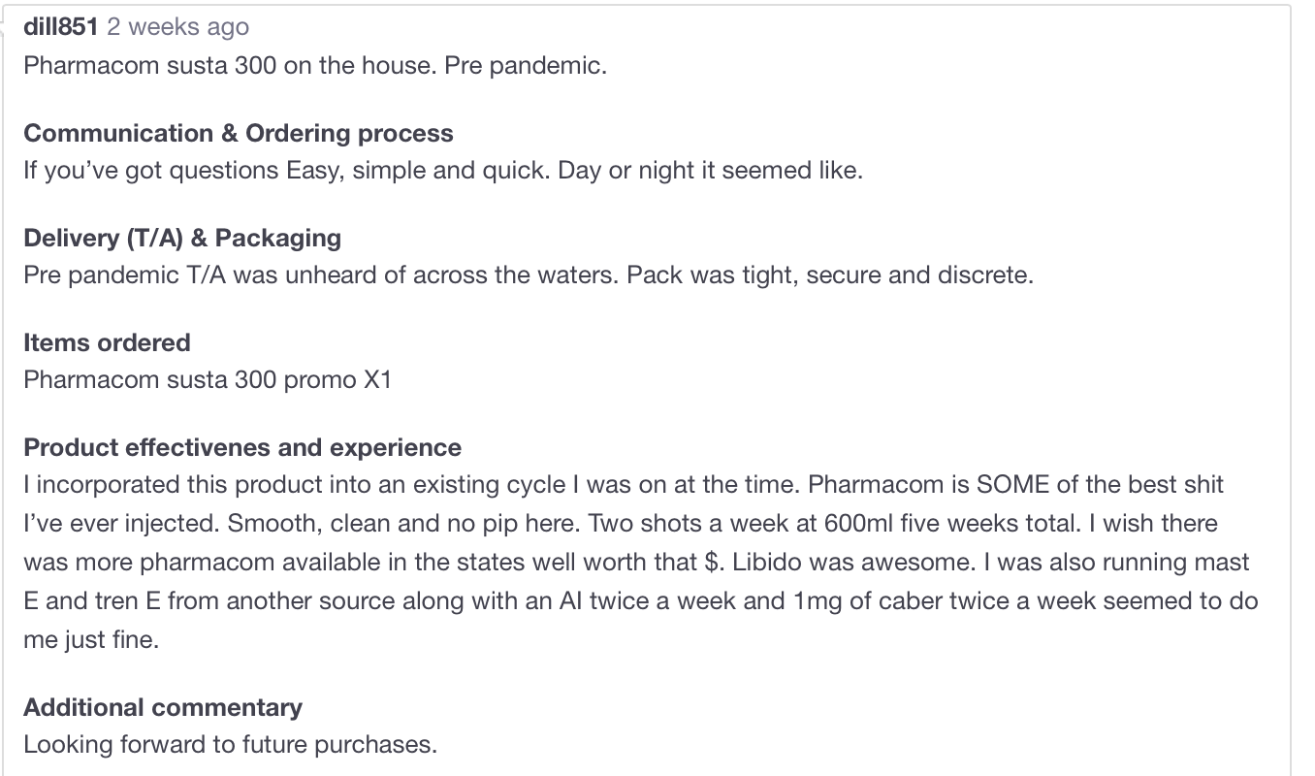Click the final line "me just fine."
This screenshot has height=776, width=1315.
pyautogui.click(x=90, y=640)
